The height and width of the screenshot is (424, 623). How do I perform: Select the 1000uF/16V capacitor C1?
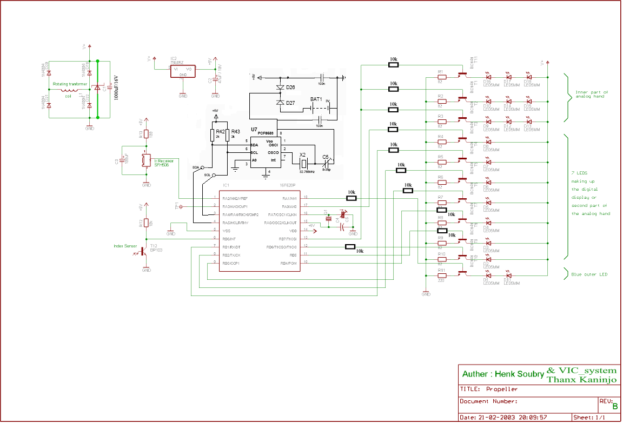click(x=109, y=87)
